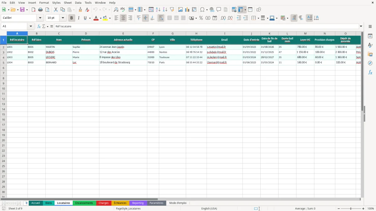Run the spelling check
Viewport: 376px width, 211px height.
[123, 10]
